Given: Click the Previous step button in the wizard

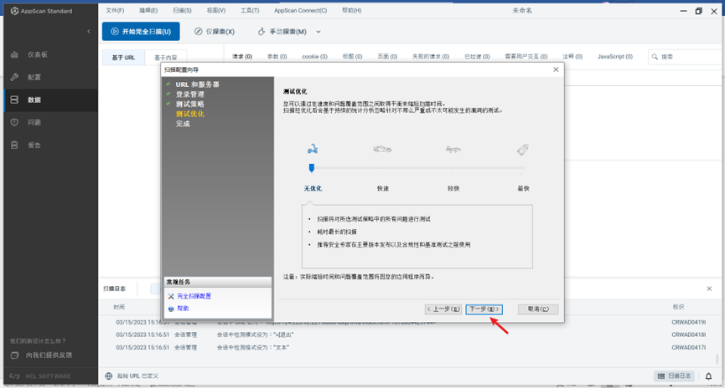Looking at the screenshot, I should tap(443, 309).
